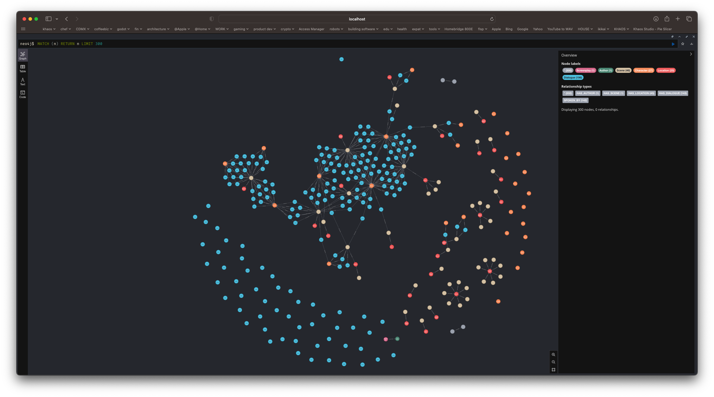Switch to Code view
This screenshot has height=397, width=714.
pyautogui.click(x=23, y=94)
